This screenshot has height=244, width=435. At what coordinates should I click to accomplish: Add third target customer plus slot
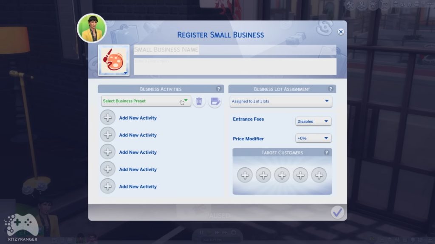tap(282, 175)
